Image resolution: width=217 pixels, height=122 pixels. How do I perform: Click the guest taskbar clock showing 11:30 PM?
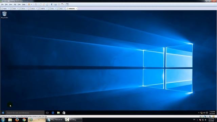point(212,113)
